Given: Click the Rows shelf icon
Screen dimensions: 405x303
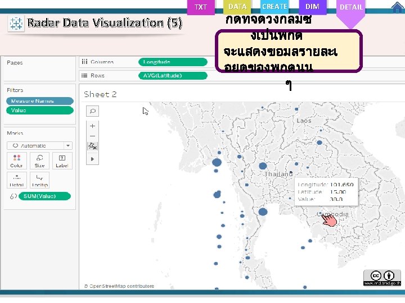Looking at the screenshot, I should tap(84, 76).
